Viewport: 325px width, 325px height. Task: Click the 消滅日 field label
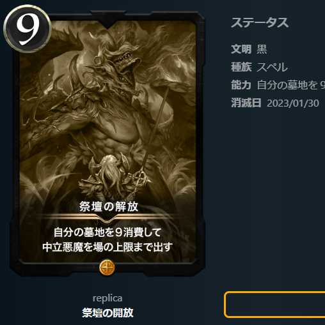246,103
